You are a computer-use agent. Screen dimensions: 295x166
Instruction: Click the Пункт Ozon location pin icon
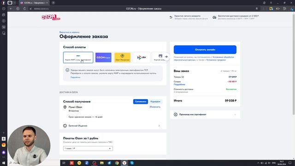click(65, 107)
